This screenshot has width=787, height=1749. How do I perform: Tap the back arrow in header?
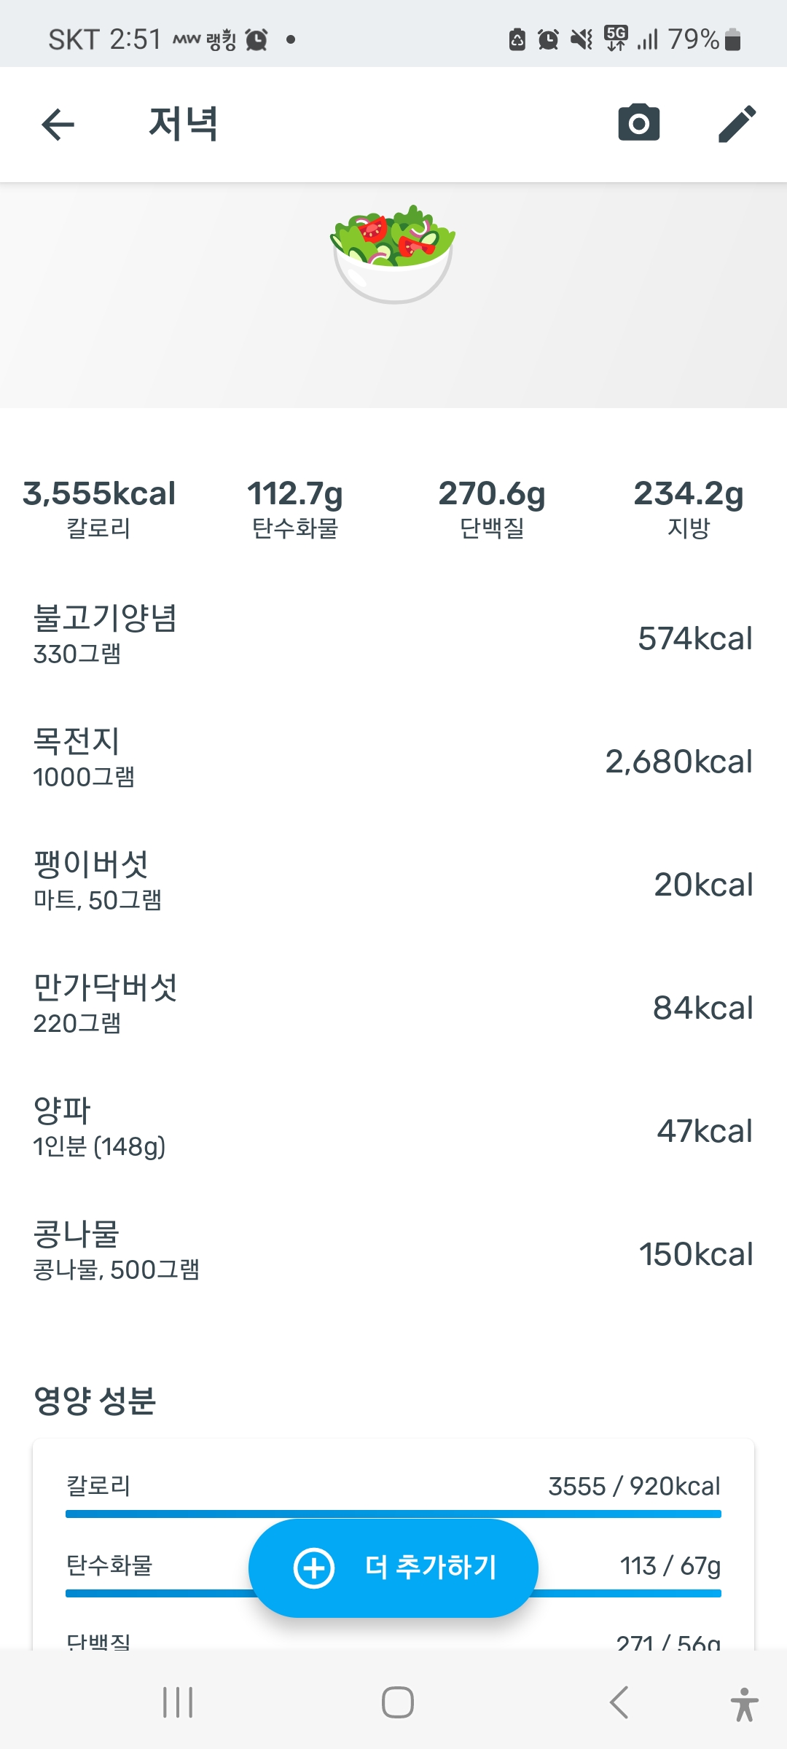click(58, 124)
